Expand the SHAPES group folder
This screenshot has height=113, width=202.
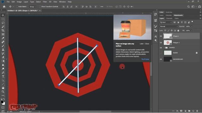click(164, 48)
